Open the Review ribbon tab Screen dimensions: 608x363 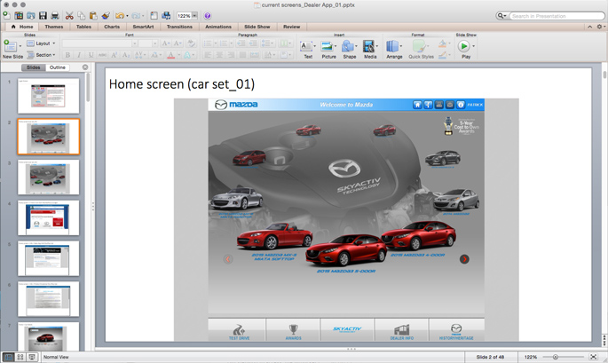[292, 27]
